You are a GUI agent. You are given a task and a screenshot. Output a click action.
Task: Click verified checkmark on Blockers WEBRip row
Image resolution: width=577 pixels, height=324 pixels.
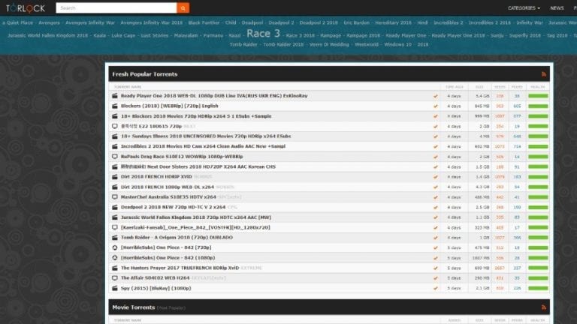[435, 106]
